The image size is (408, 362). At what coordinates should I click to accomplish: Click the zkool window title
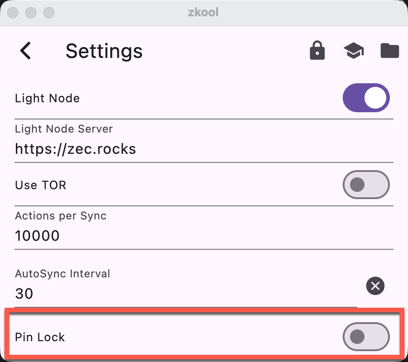(204, 12)
